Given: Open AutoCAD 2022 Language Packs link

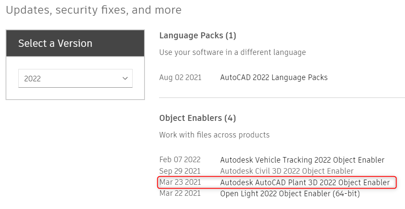Looking at the screenshot, I should click(274, 77).
